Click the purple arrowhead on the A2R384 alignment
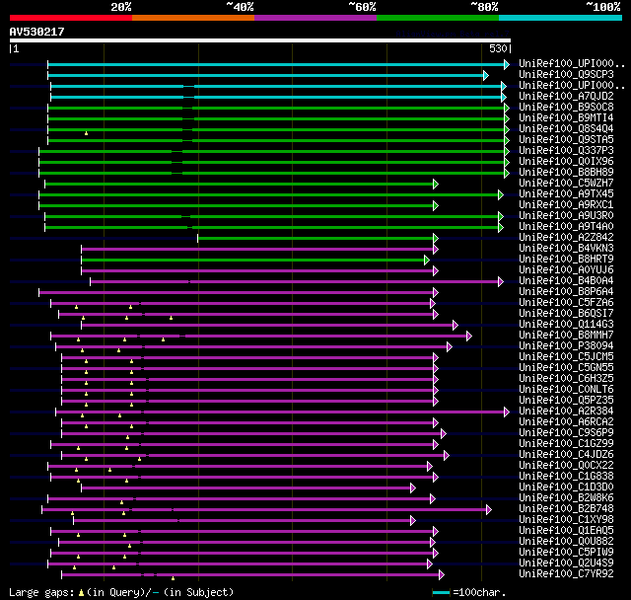This screenshot has height=600, width=631. (507, 412)
